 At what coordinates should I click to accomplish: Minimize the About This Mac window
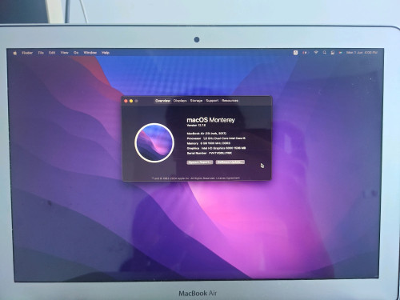tap(131, 101)
